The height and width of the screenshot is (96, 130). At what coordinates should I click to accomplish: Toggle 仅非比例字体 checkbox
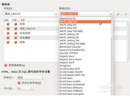click(19, 83)
